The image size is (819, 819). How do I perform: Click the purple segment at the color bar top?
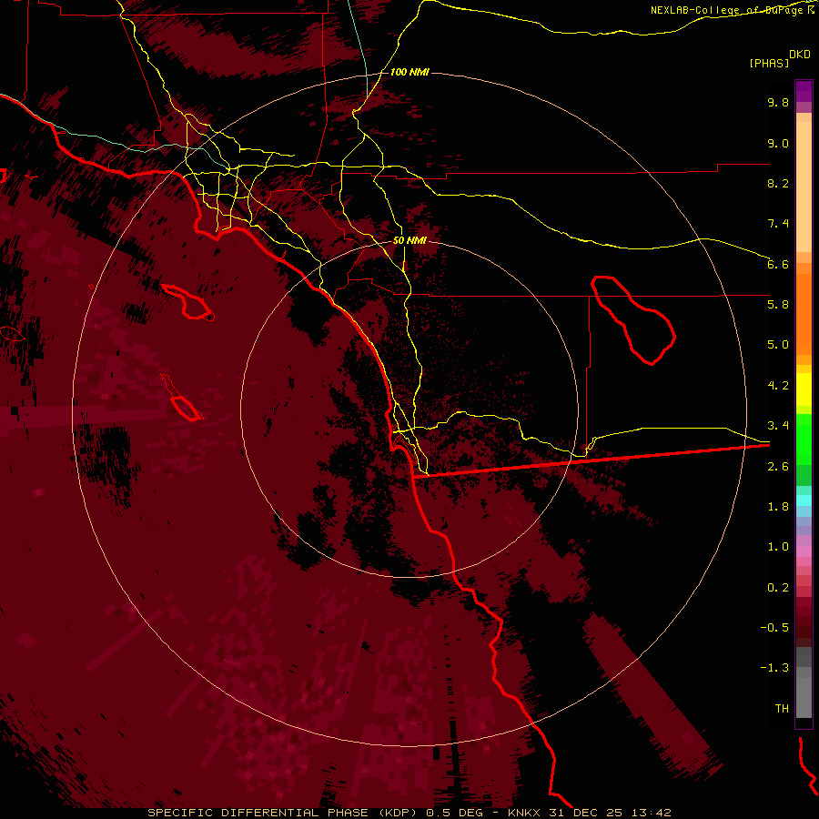coord(804,91)
